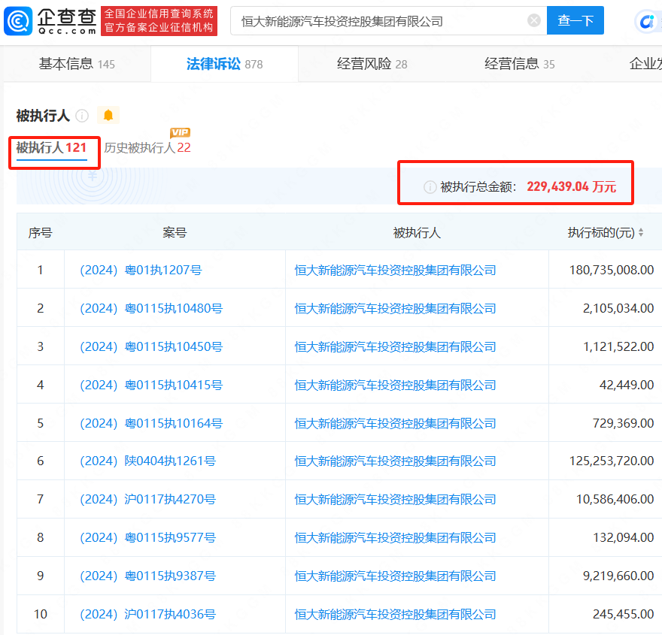Clear the search box with the X icon
662x635 pixels.
coord(534,20)
